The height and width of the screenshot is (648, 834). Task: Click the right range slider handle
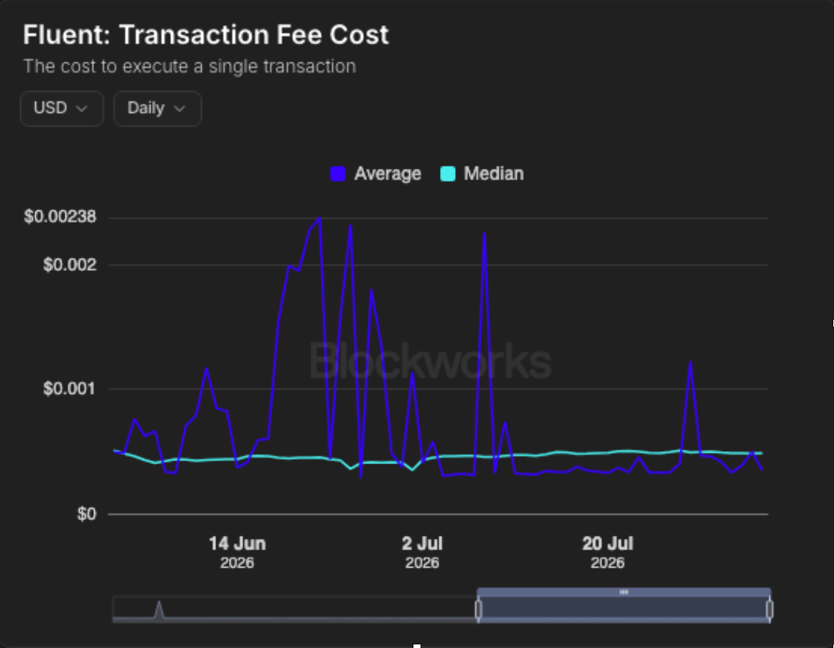point(769,609)
